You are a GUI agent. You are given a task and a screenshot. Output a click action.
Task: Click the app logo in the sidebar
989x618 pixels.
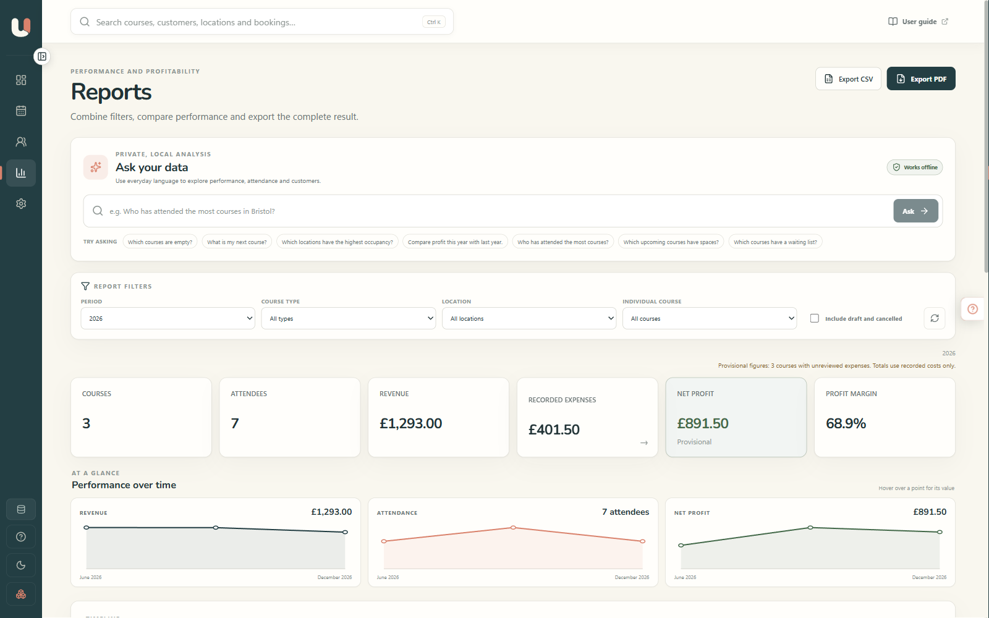pyautogui.click(x=20, y=27)
